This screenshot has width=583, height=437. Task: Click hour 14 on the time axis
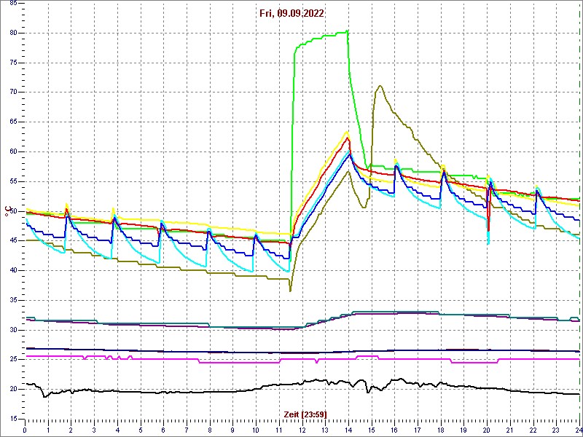tap(349, 430)
